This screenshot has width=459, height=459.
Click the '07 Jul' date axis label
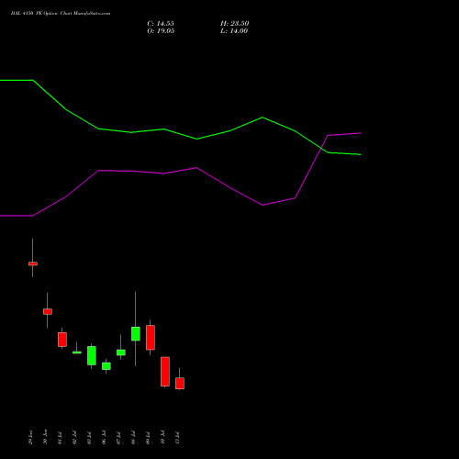(118, 438)
